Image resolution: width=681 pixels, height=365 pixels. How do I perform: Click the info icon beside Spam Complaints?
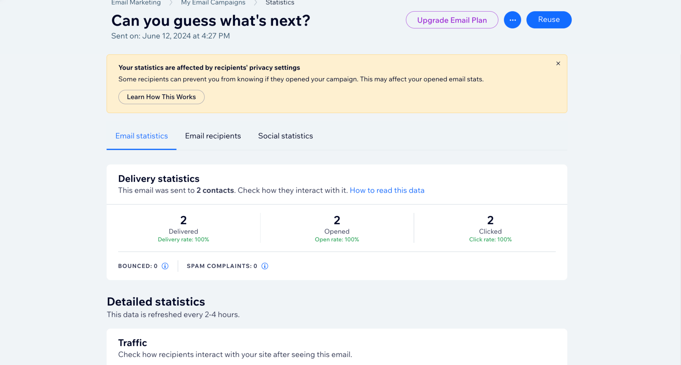coord(264,266)
